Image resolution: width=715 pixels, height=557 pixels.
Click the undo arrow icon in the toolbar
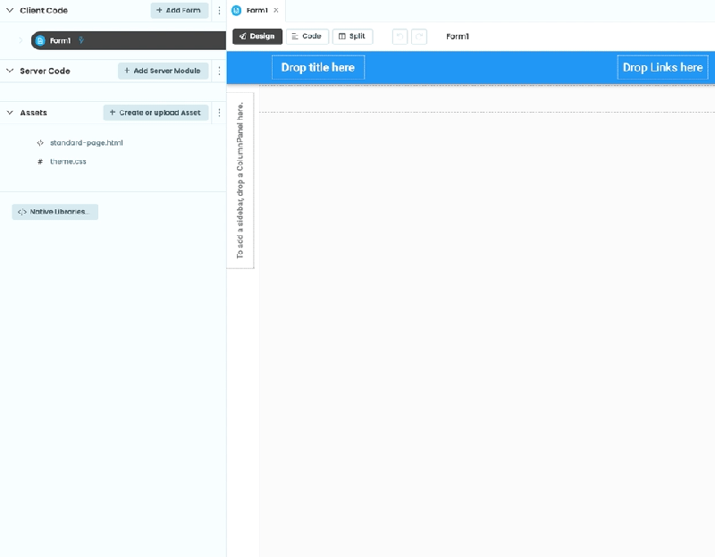[400, 37]
